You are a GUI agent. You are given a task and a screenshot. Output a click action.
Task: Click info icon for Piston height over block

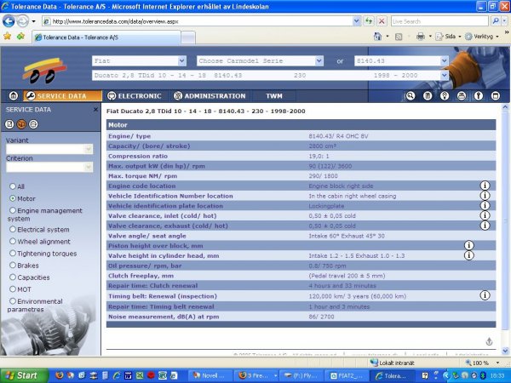pos(468,245)
